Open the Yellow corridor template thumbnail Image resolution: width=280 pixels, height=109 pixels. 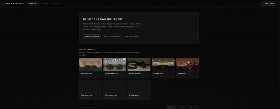tap(91, 65)
